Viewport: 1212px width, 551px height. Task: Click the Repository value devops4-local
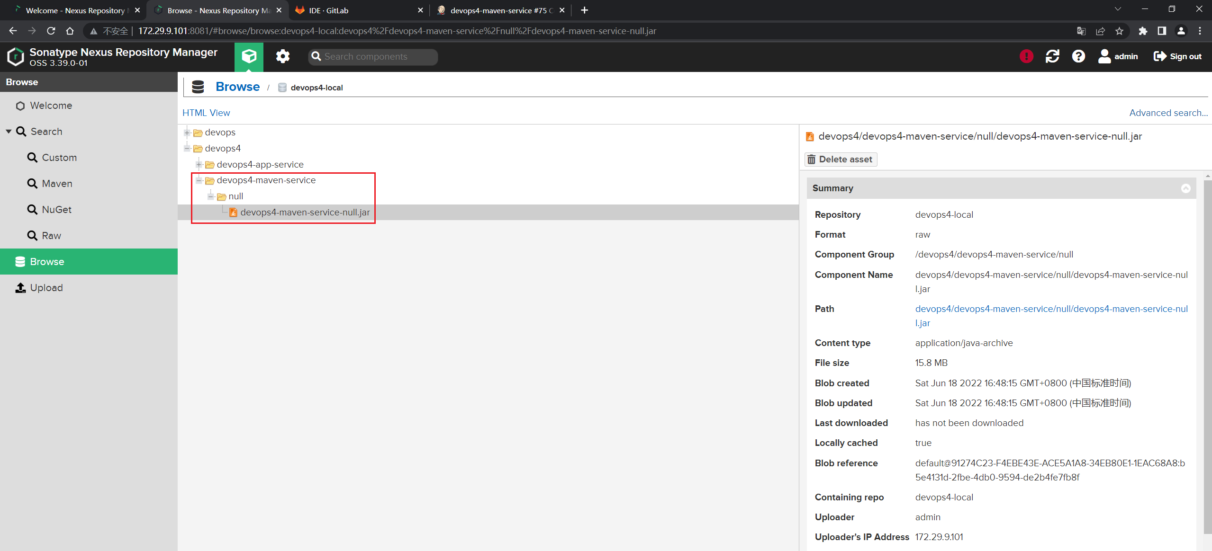(x=944, y=215)
